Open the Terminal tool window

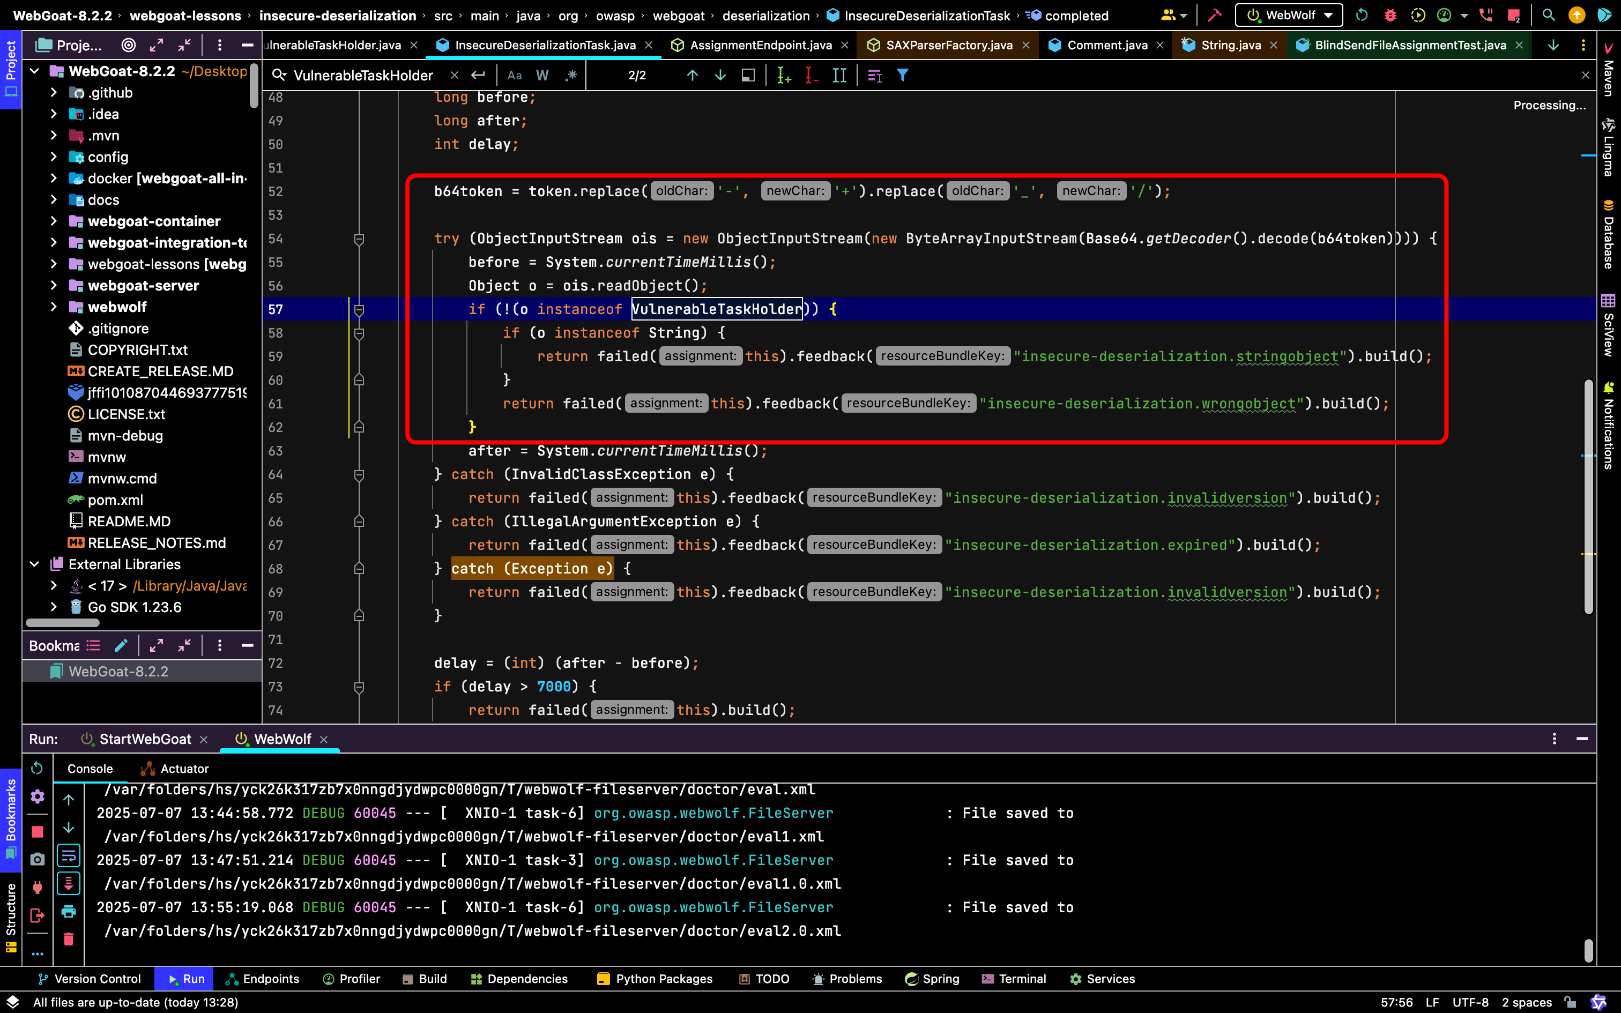[1014, 979]
